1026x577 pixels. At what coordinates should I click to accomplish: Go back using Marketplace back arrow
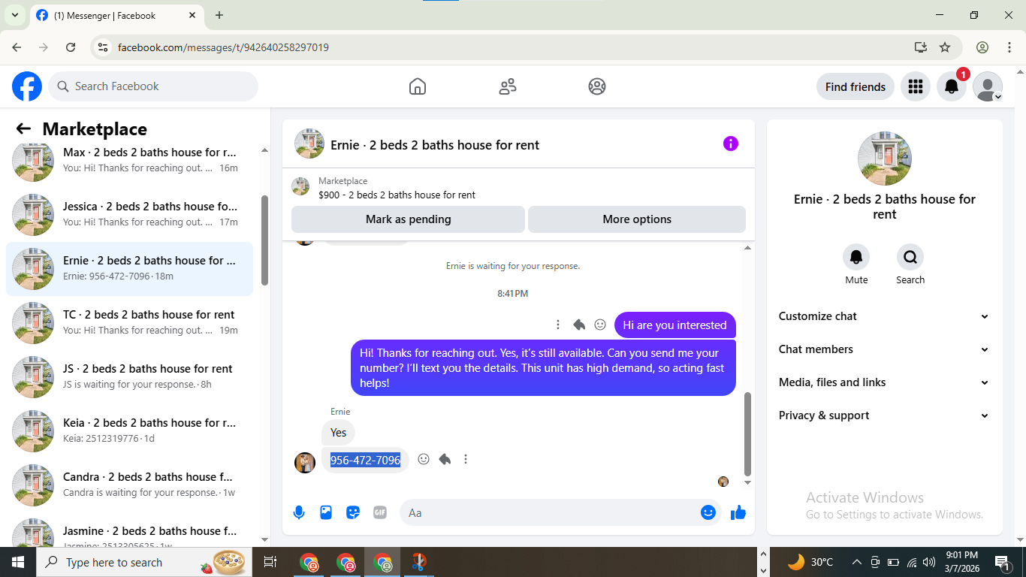[x=23, y=129]
